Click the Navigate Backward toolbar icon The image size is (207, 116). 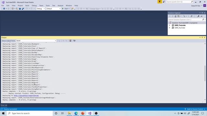click(x=4, y=9)
